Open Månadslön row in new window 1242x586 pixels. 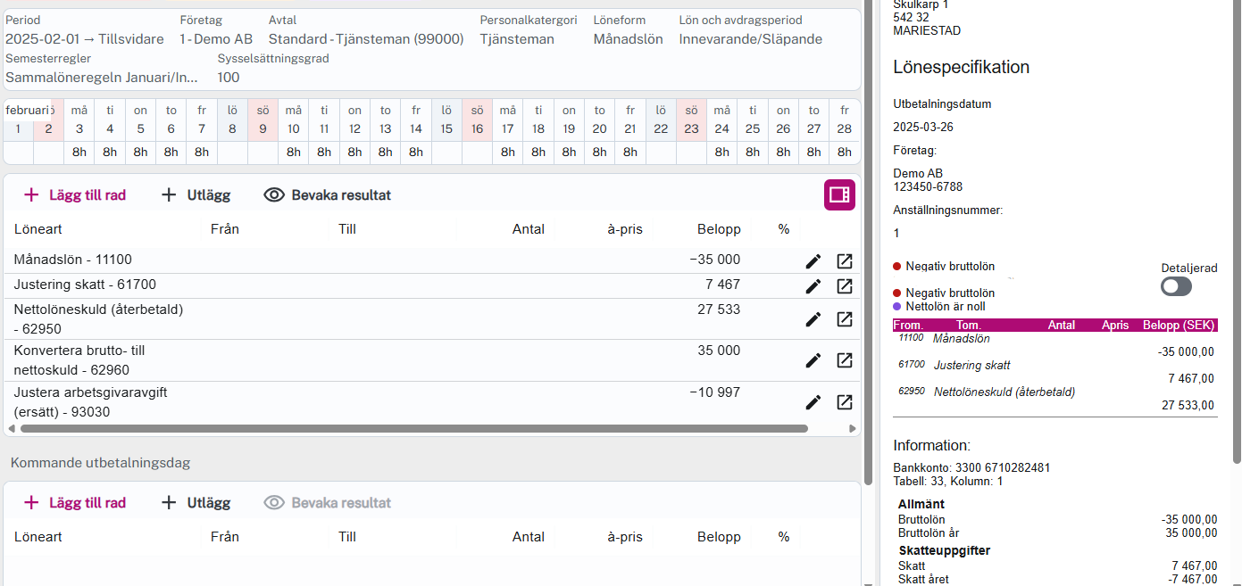tap(844, 261)
